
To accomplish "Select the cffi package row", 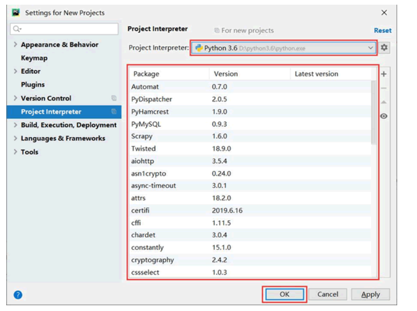I will coord(250,223).
